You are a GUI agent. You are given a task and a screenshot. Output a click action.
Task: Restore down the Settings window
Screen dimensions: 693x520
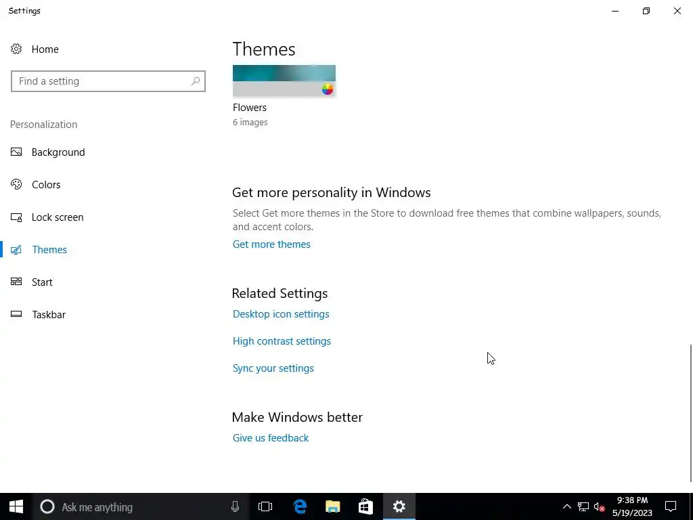tap(646, 11)
